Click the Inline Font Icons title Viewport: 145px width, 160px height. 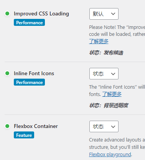(34, 73)
